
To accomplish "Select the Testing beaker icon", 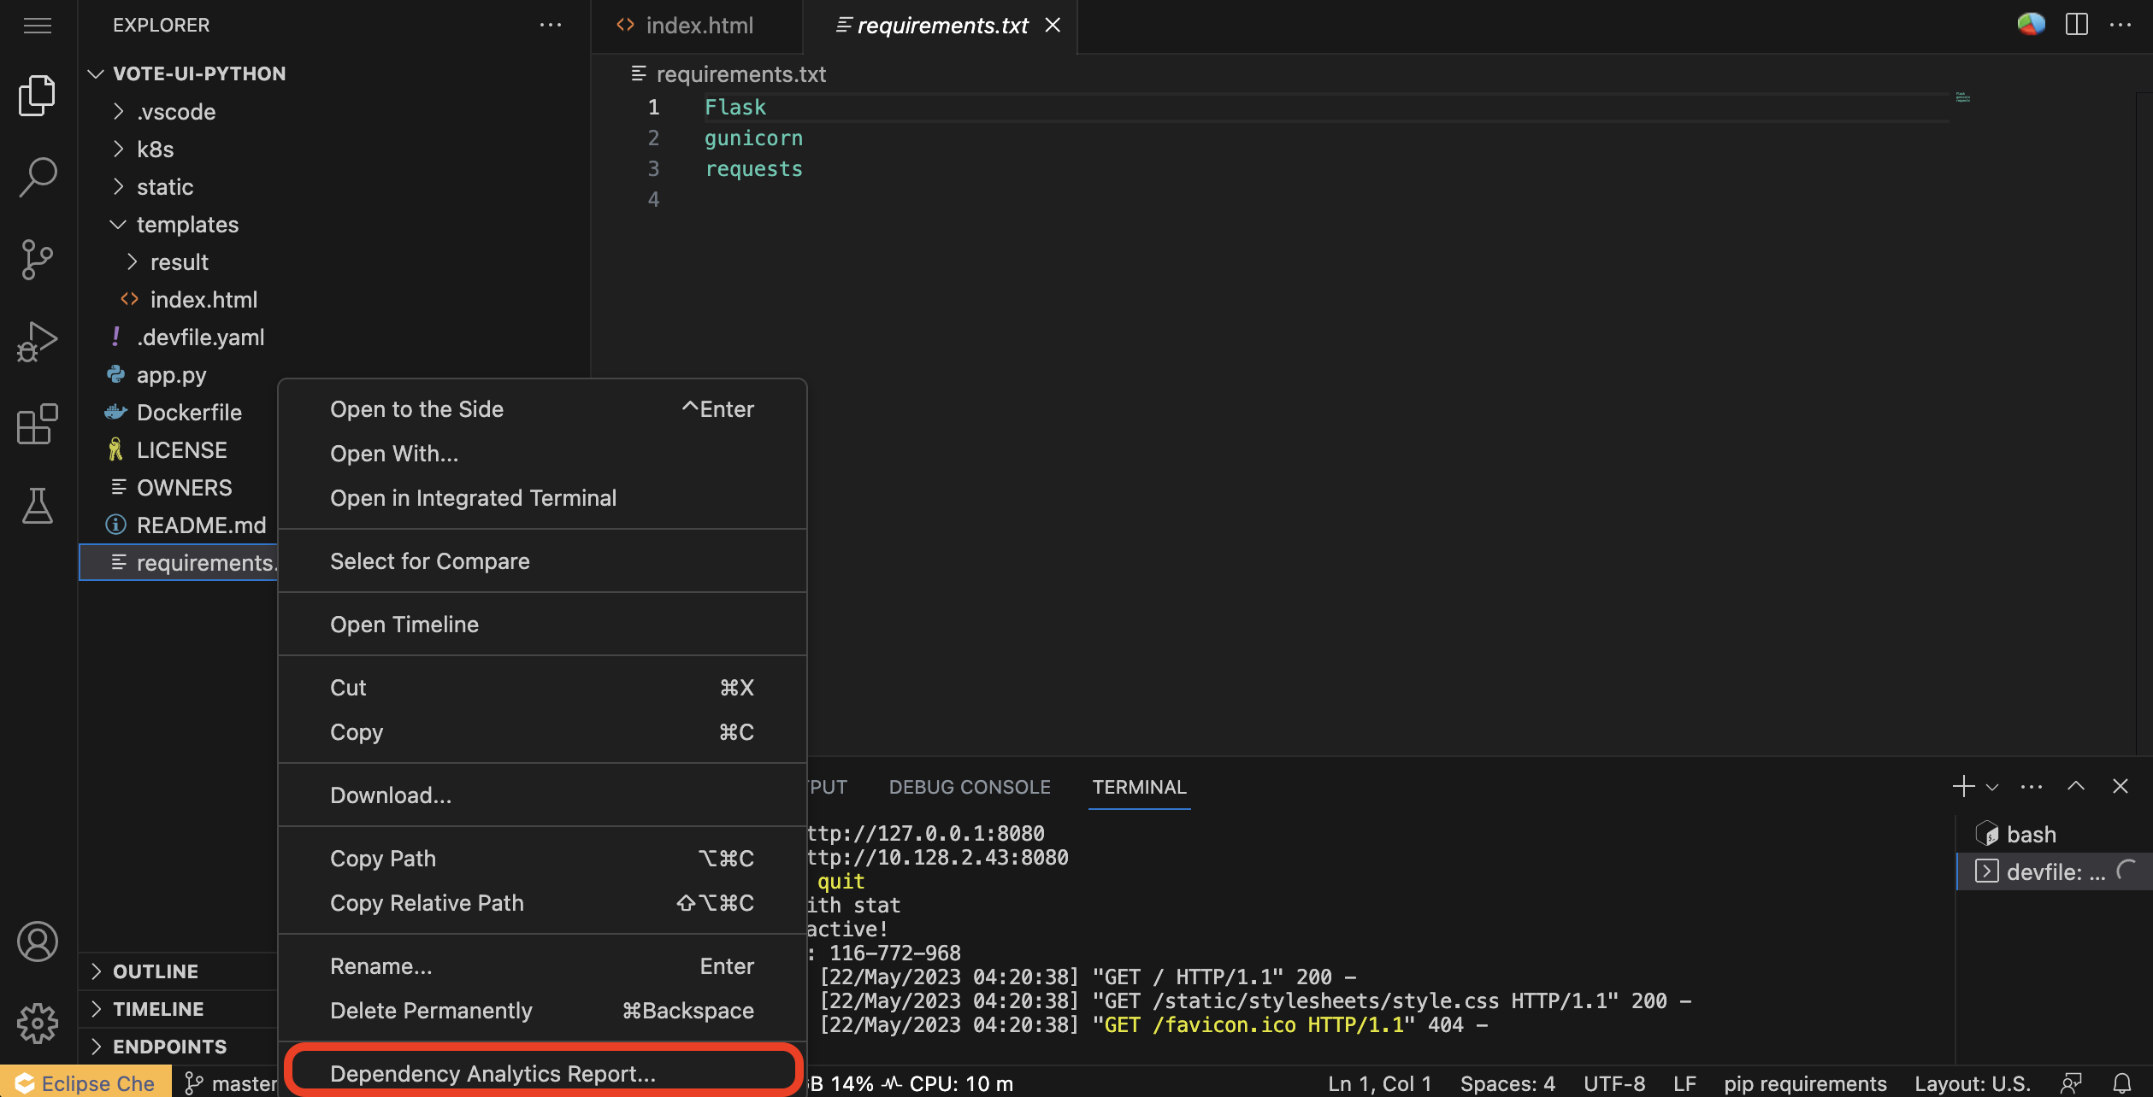I will (37, 506).
